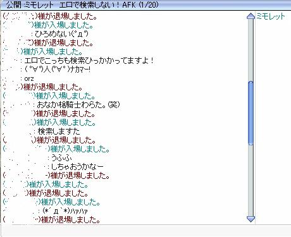This screenshot has height=237, width=291.
Task: Click the message 検索しますた
Action: (x=59, y=131)
